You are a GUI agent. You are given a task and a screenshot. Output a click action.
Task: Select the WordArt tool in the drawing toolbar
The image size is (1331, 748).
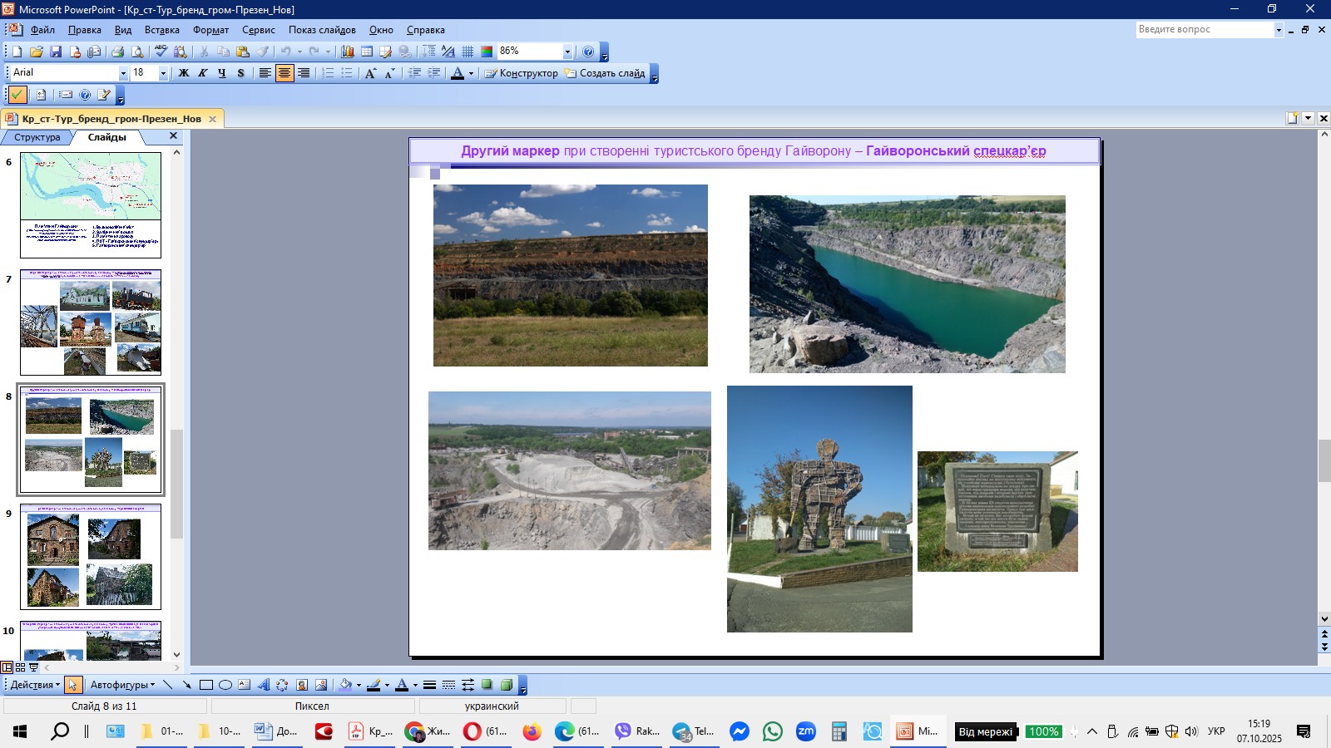[x=264, y=685]
